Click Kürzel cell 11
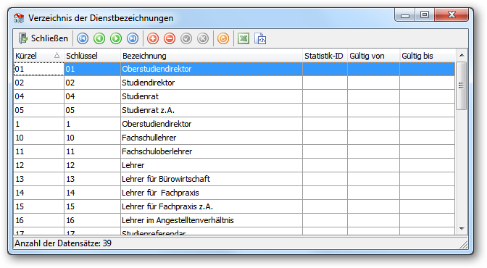The image size is (487, 268). (38, 151)
